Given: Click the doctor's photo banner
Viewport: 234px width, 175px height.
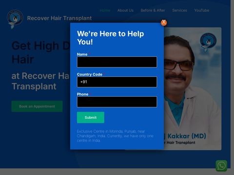Looking at the screenshot, I should coord(193,88).
